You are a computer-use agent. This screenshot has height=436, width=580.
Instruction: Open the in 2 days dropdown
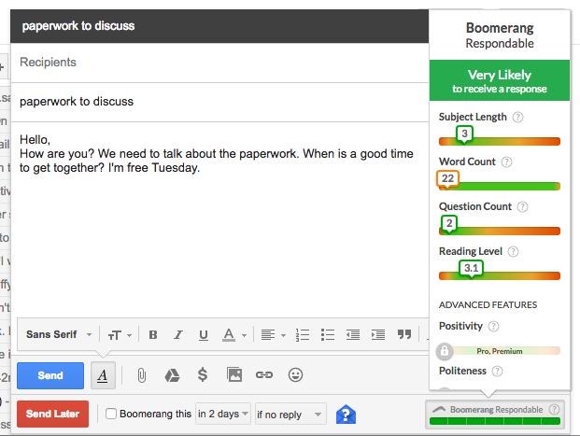(x=223, y=414)
